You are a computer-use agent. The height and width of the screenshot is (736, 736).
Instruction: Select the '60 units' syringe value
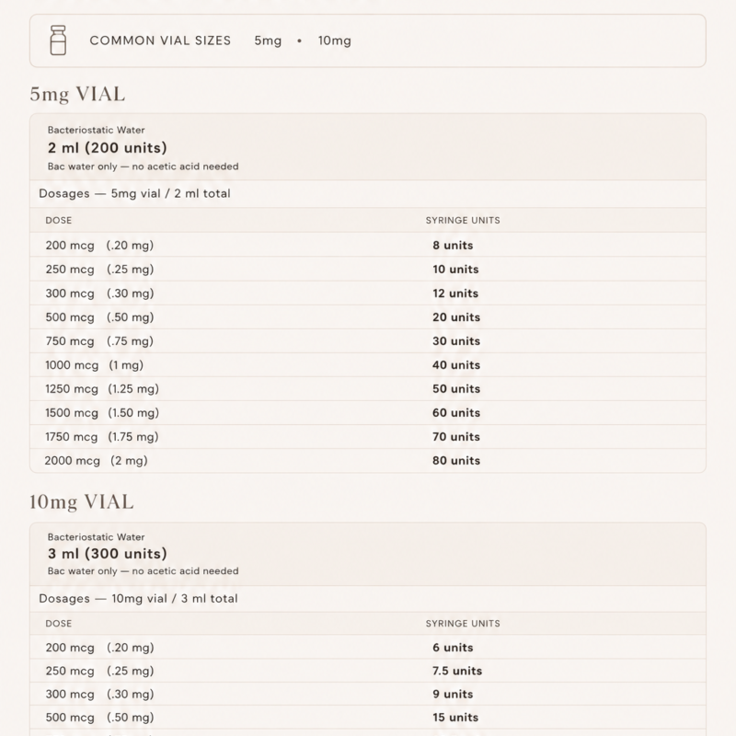456,413
